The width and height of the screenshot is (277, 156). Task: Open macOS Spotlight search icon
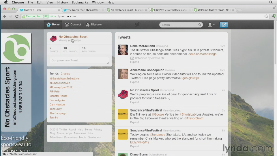(x=271, y=2)
